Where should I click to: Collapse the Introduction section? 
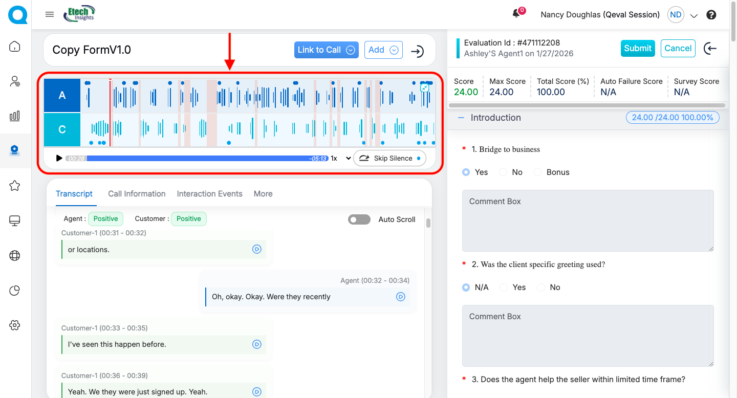pos(461,118)
